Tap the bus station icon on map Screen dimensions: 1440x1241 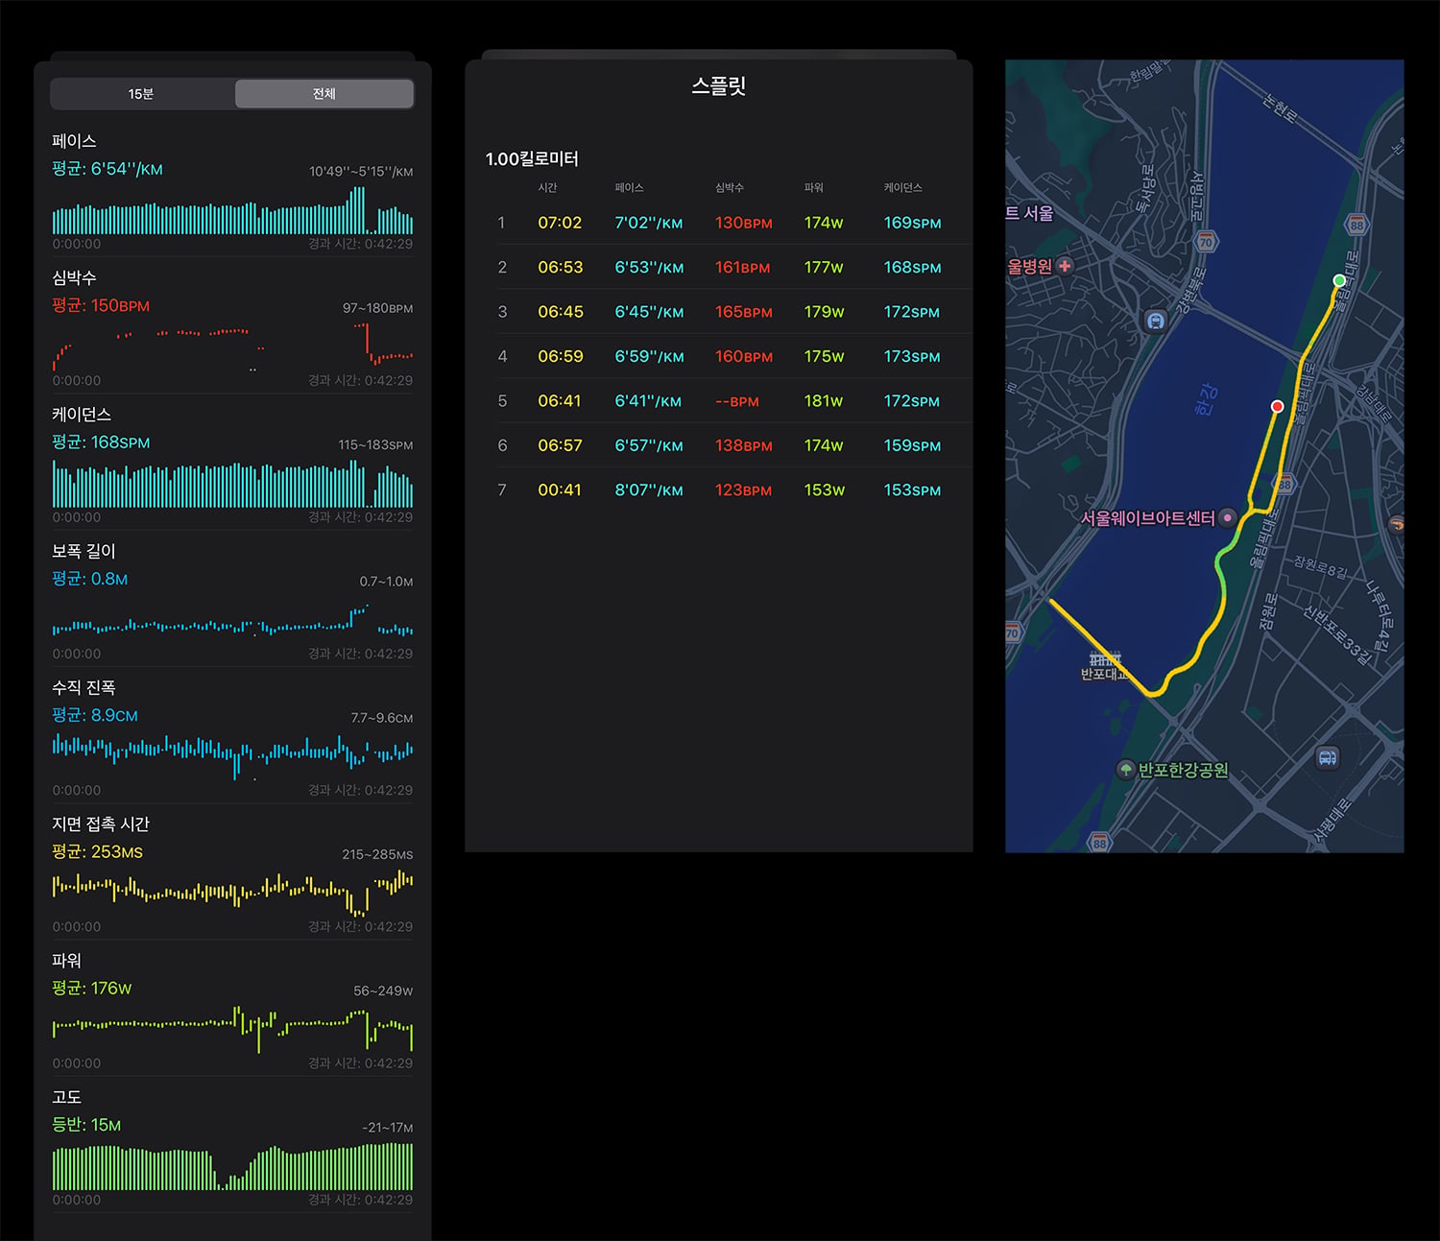1327,757
